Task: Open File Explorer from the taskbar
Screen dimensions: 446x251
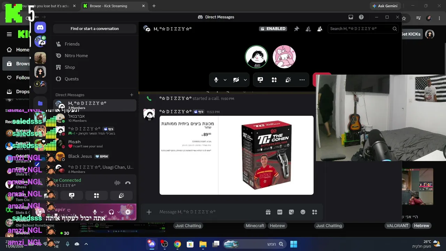Action: [x=203, y=244]
